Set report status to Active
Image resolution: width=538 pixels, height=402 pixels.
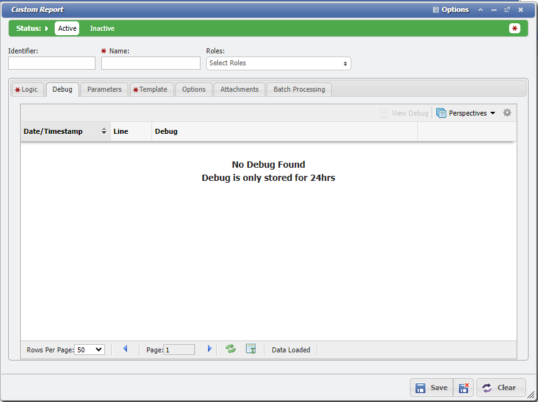pyautogui.click(x=67, y=28)
